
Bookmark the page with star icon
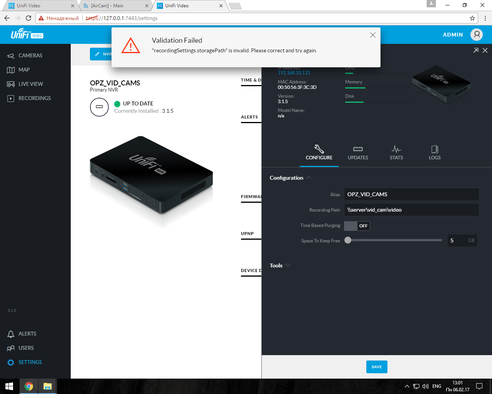click(x=472, y=18)
